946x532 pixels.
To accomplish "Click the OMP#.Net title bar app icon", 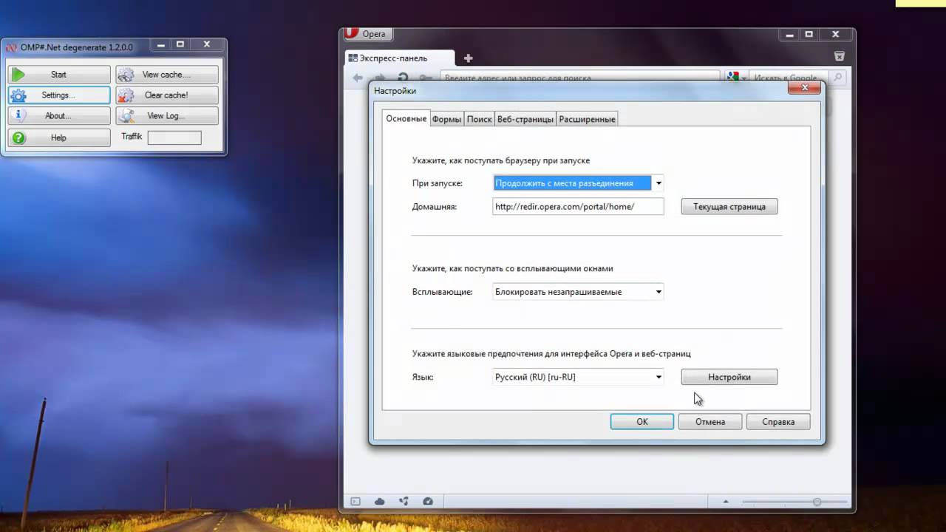I will 10,47.
